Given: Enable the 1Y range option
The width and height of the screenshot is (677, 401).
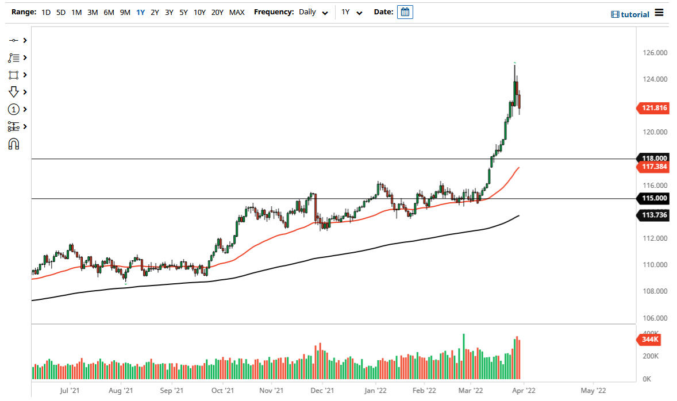Looking at the screenshot, I should pos(140,11).
